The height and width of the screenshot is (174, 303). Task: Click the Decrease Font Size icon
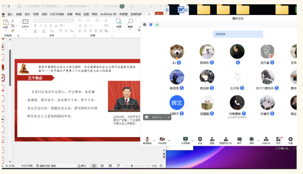[66, 31]
